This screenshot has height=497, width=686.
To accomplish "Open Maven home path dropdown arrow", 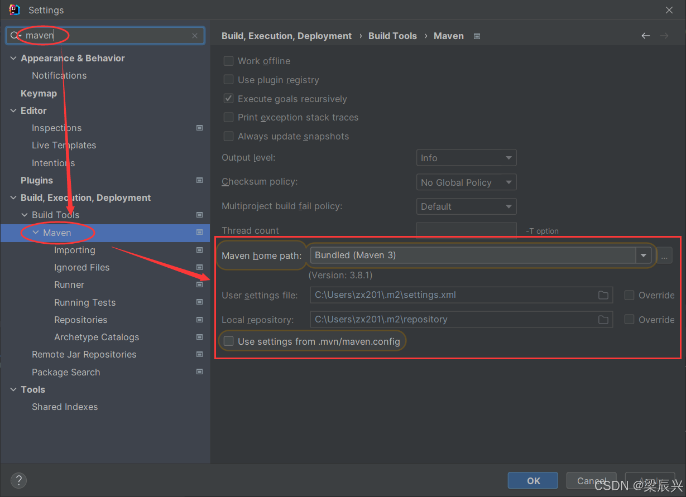I will pyautogui.click(x=644, y=255).
